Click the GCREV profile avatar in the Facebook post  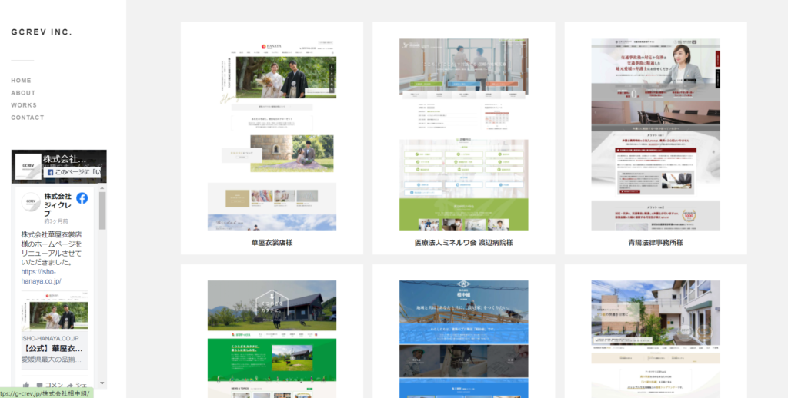(32, 203)
